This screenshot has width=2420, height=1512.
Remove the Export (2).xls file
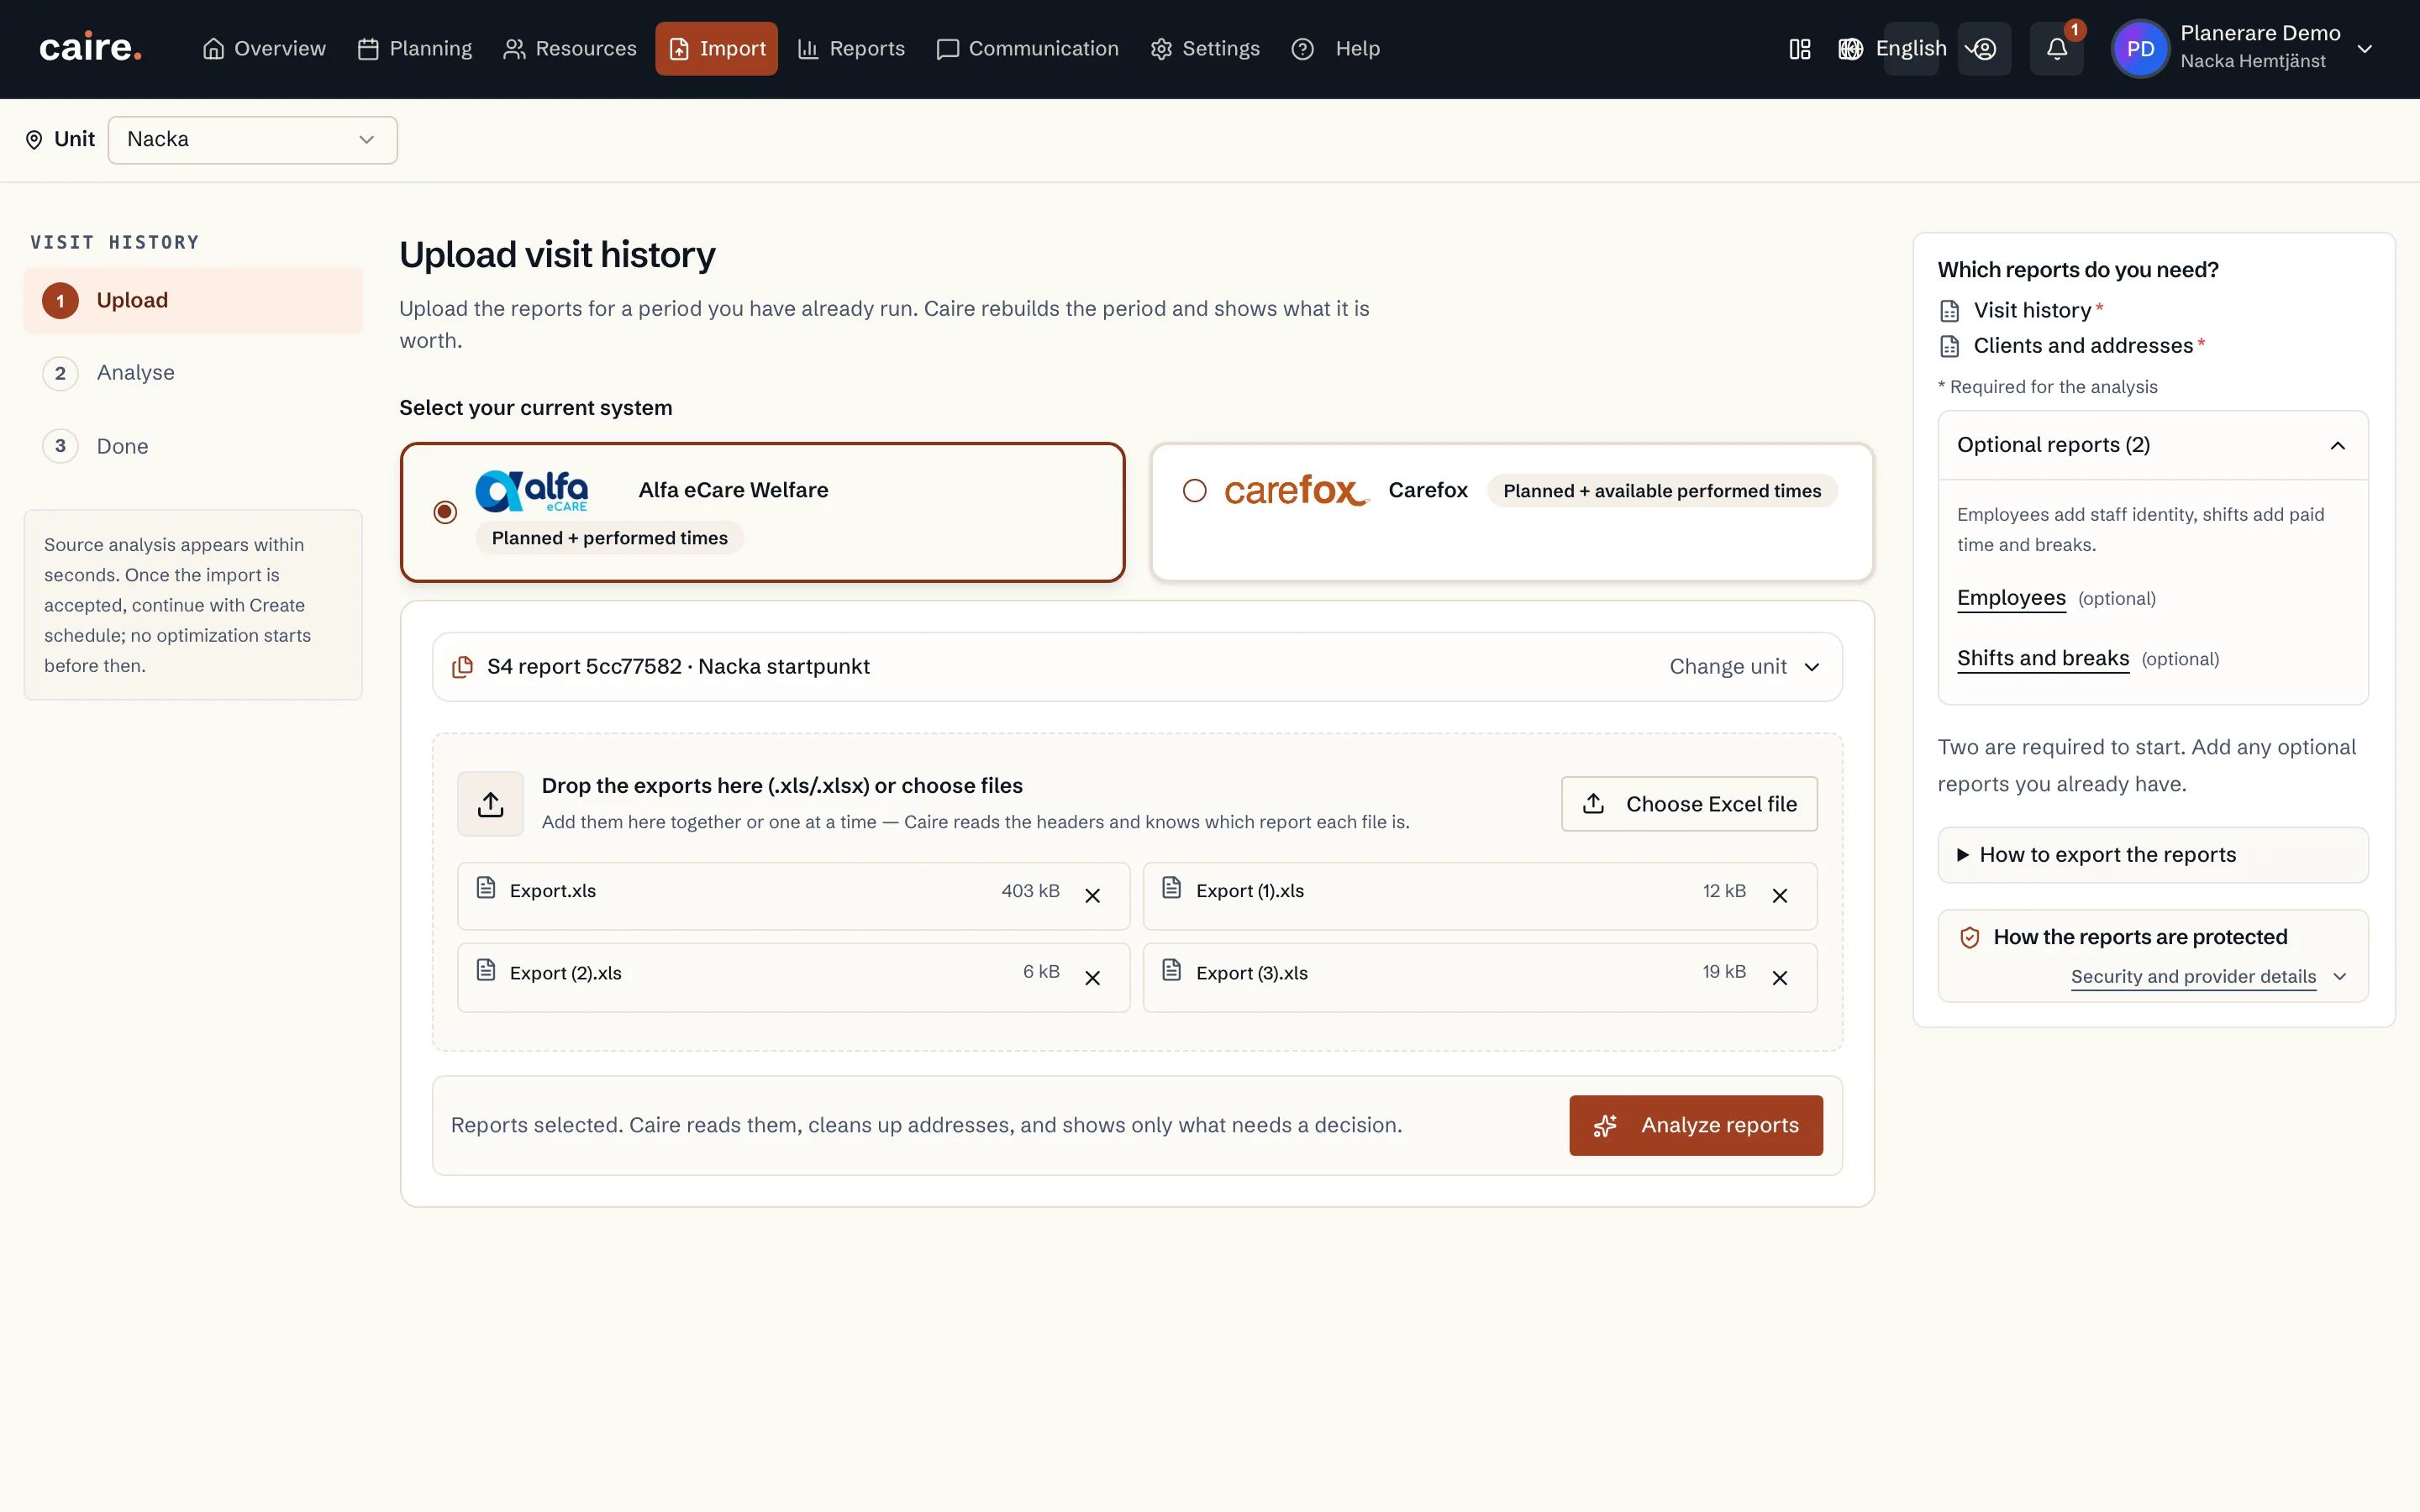coord(1092,978)
